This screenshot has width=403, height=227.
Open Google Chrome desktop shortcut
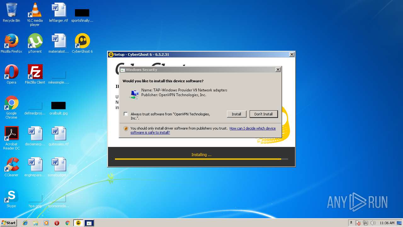[x=11, y=107]
